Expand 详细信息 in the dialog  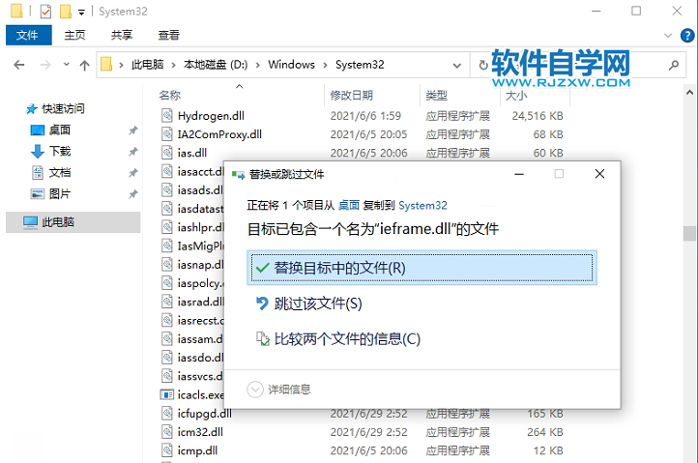tap(278, 390)
